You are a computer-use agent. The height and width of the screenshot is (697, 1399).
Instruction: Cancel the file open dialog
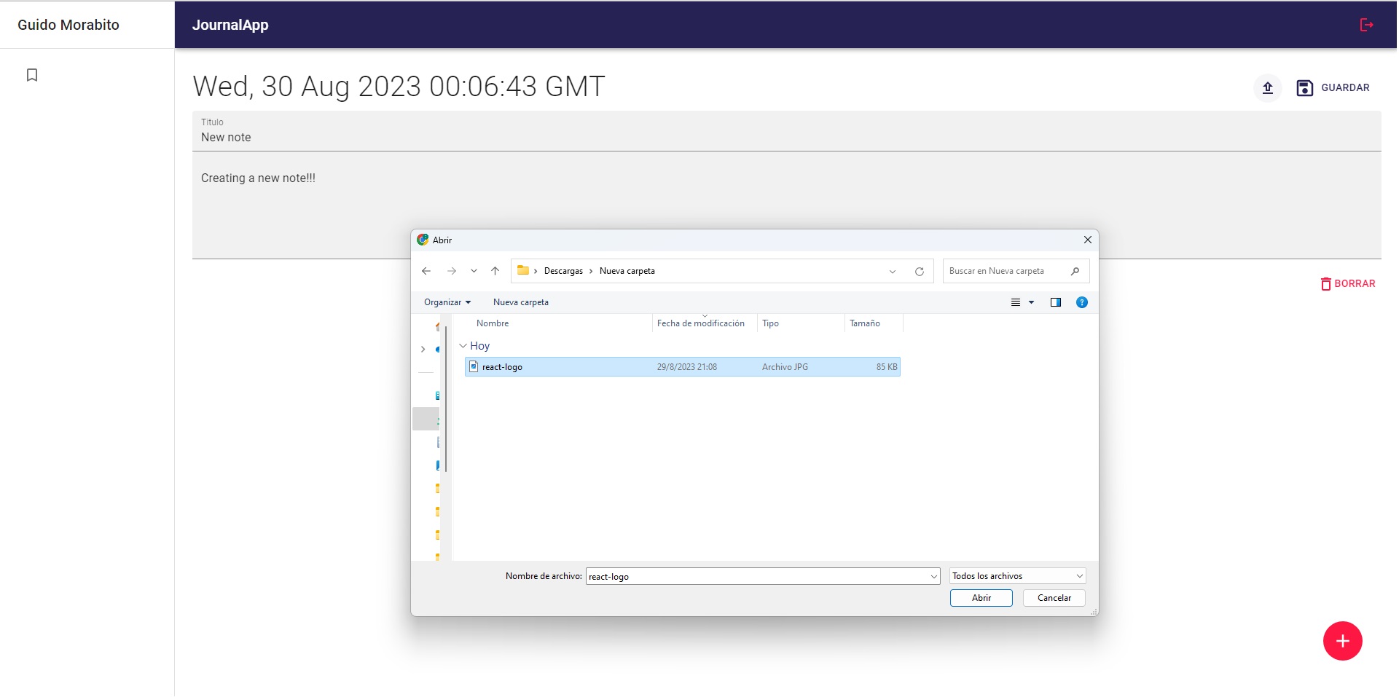(x=1054, y=597)
